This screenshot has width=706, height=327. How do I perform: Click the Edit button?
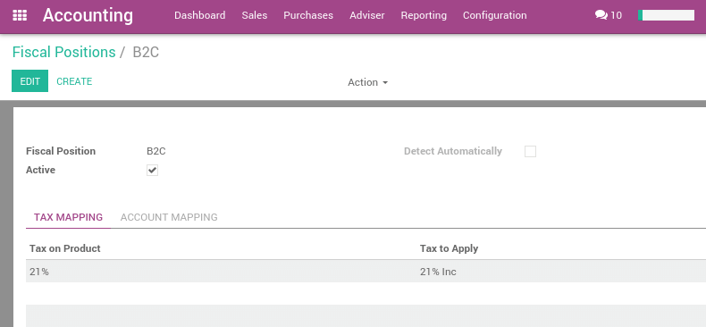(29, 81)
